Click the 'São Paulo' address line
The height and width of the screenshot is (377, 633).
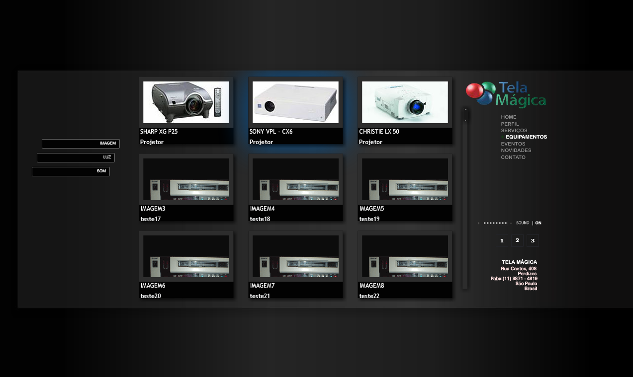[526, 284]
